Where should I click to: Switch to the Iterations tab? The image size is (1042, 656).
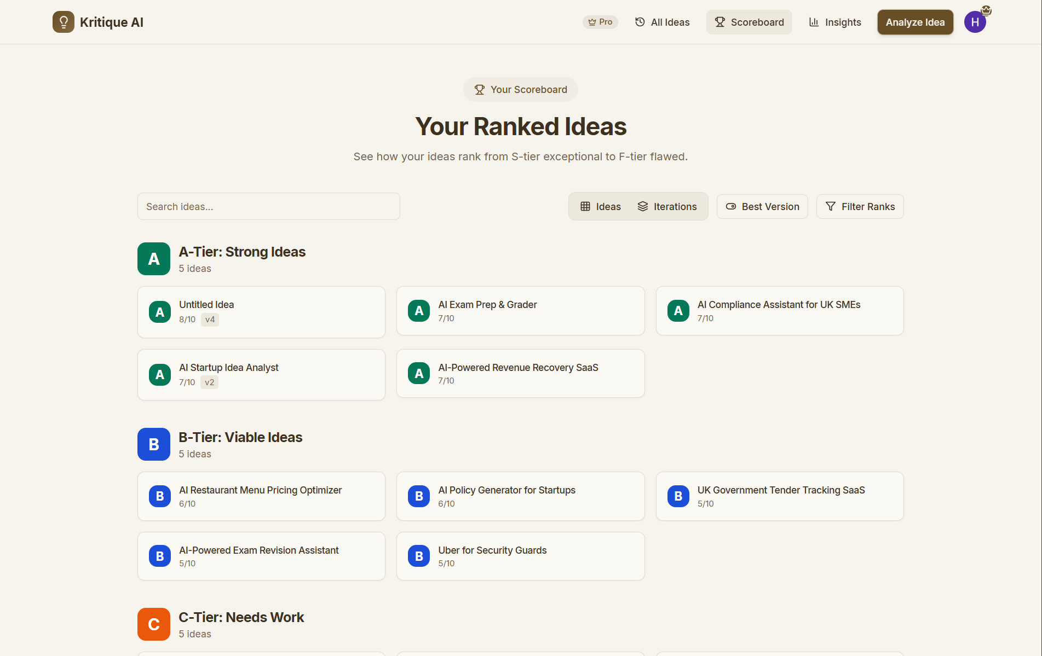667,206
